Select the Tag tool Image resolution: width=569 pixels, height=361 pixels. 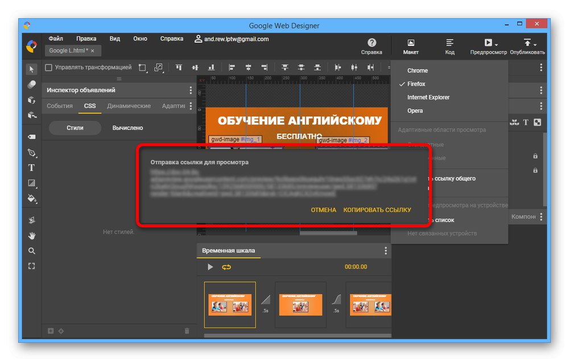[x=31, y=136]
